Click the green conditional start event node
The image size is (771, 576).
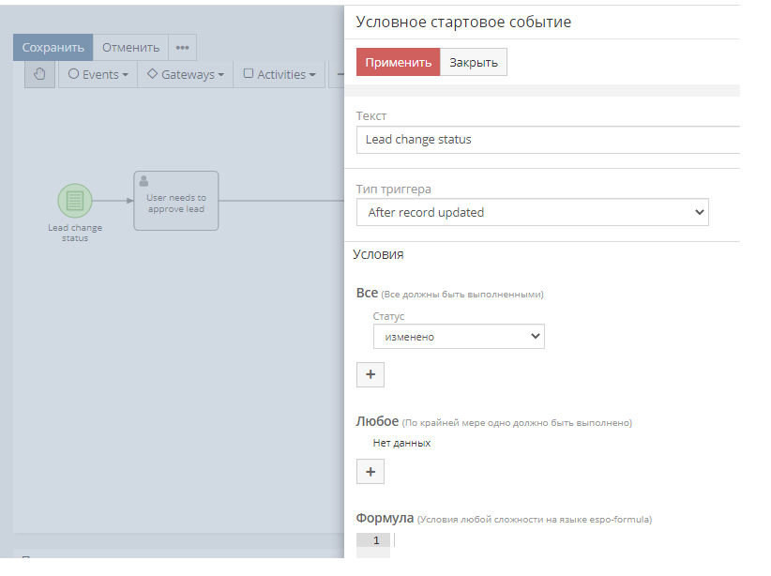pyautogui.click(x=75, y=200)
